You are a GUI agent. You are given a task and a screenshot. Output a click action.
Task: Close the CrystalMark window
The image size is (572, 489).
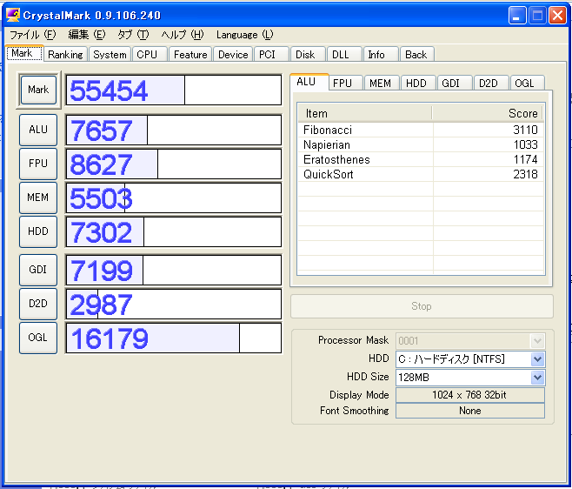click(x=557, y=16)
